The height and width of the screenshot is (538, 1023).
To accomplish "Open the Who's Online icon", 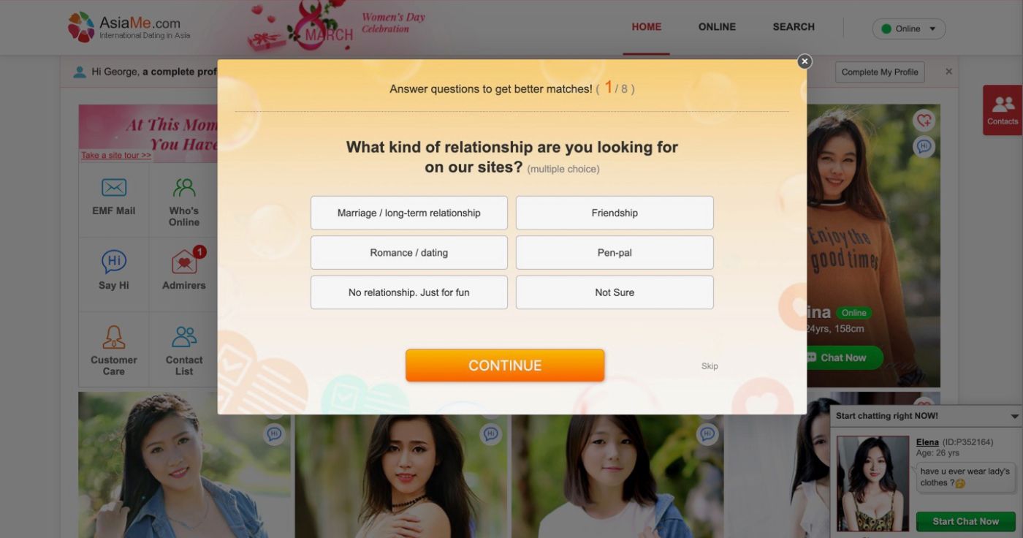I will pyautogui.click(x=184, y=188).
